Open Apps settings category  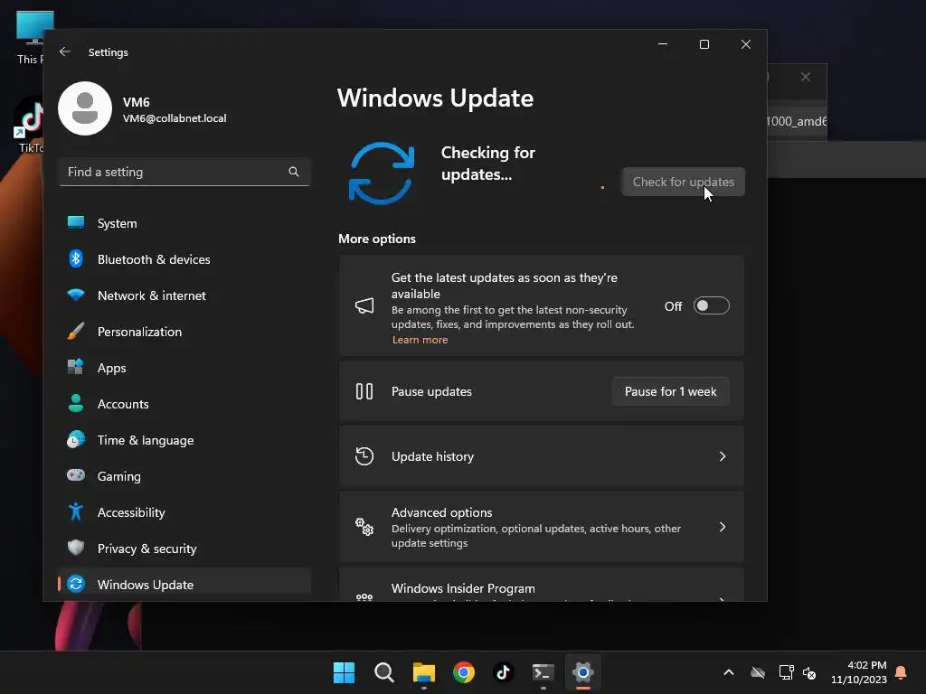pos(184,368)
